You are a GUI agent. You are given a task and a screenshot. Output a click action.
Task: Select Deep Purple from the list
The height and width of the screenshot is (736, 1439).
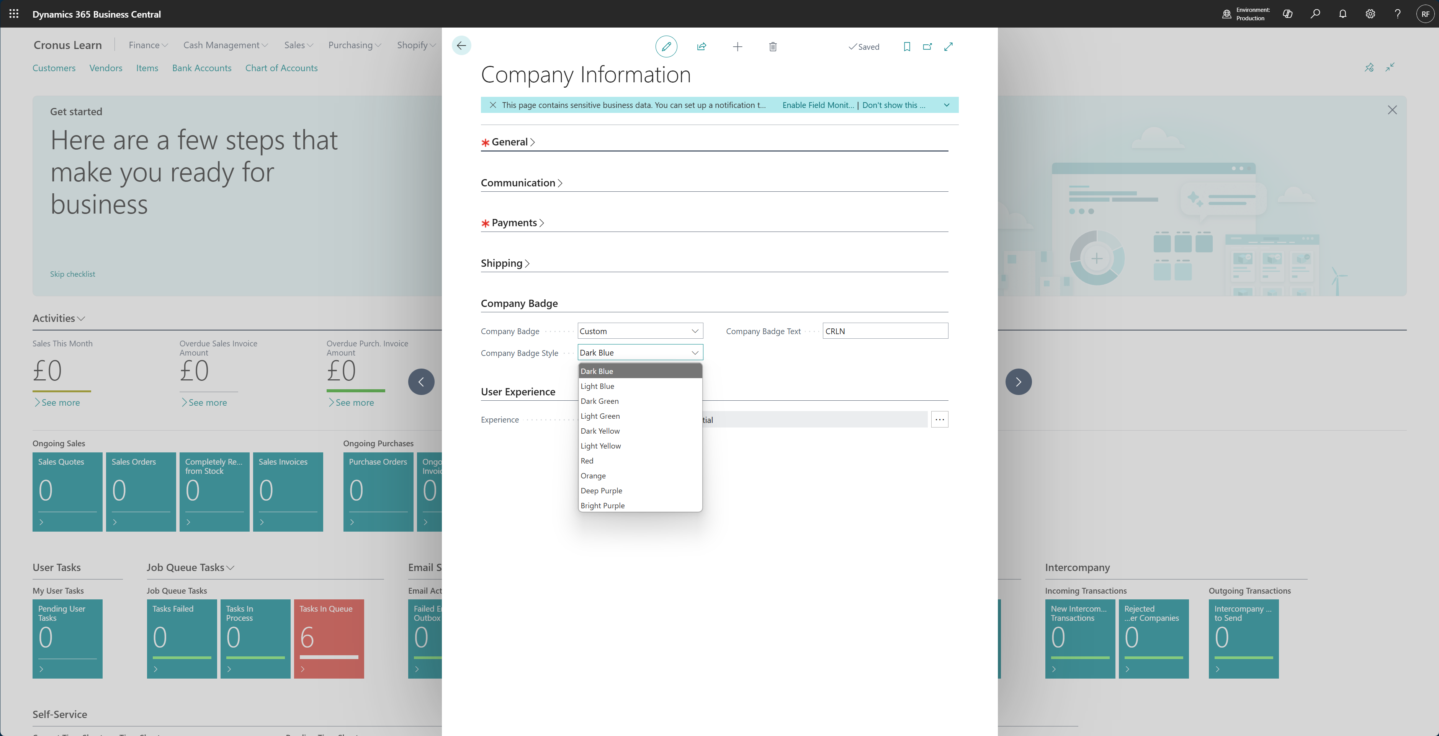pyautogui.click(x=601, y=491)
